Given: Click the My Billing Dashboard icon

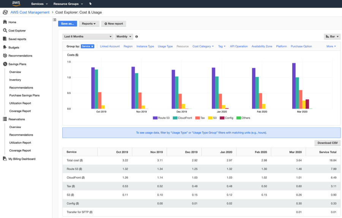Looking at the screenshot, I should (x=5, y=159).
